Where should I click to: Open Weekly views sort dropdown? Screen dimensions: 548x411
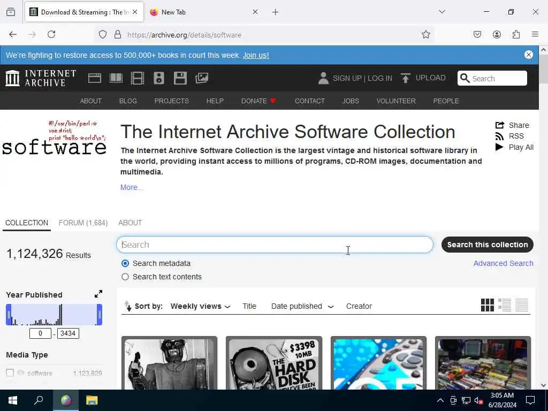(201, 306)
